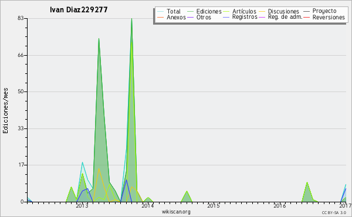The height and width of the screenshot is (217, 352).
Task: Click the small green peak in mid-2014
Action: pos(187,191)
